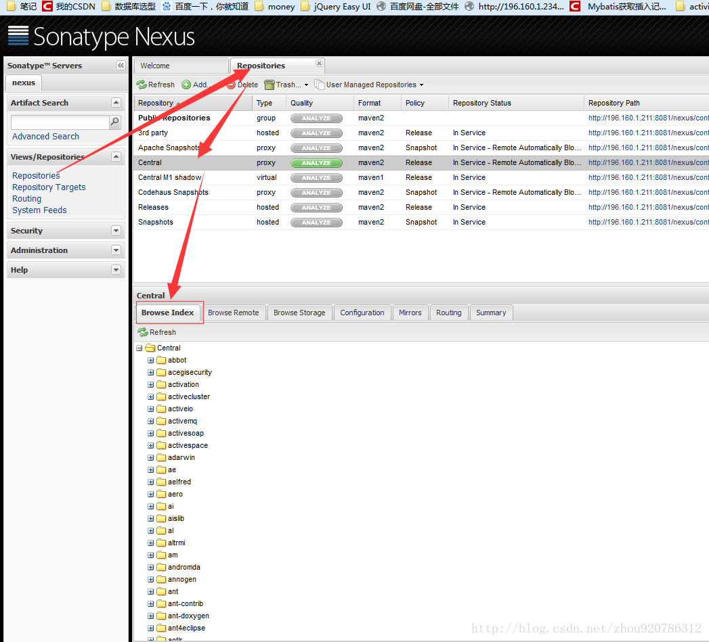Image resolution: width=709 pixels, height=642 pixels.
Task: Expand the Administration panel
Action: 116,250
